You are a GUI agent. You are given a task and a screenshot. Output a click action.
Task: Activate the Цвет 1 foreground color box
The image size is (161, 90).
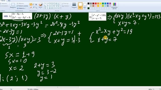tap(80, 6)
